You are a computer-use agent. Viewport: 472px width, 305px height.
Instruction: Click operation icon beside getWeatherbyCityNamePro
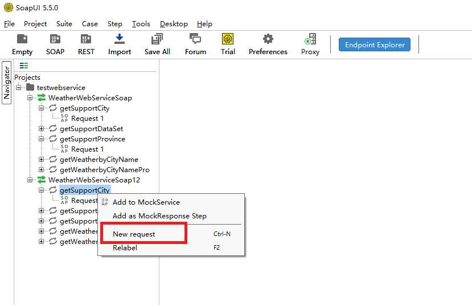(53, 169)
